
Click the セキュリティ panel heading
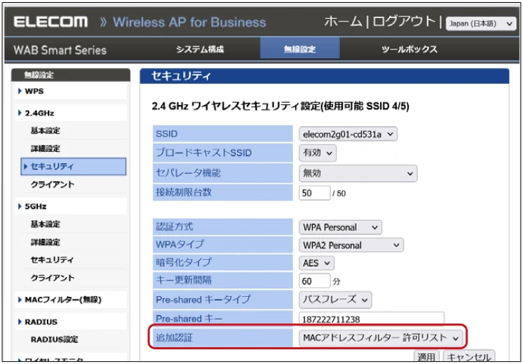(x=181, y=76)
